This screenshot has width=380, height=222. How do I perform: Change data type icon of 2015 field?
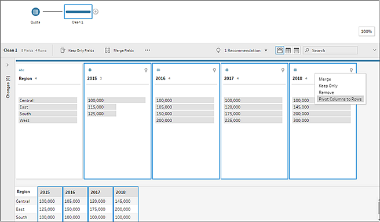(90, 70)
